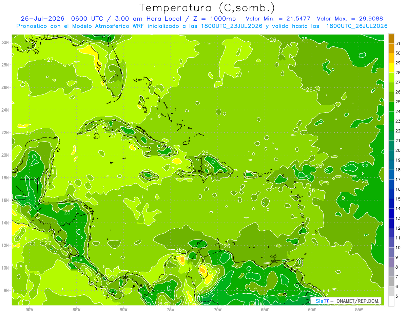Screen dimensions: 407x314
Task: Click the 65W longitude axis label
Action: click(x=265, y=310)
